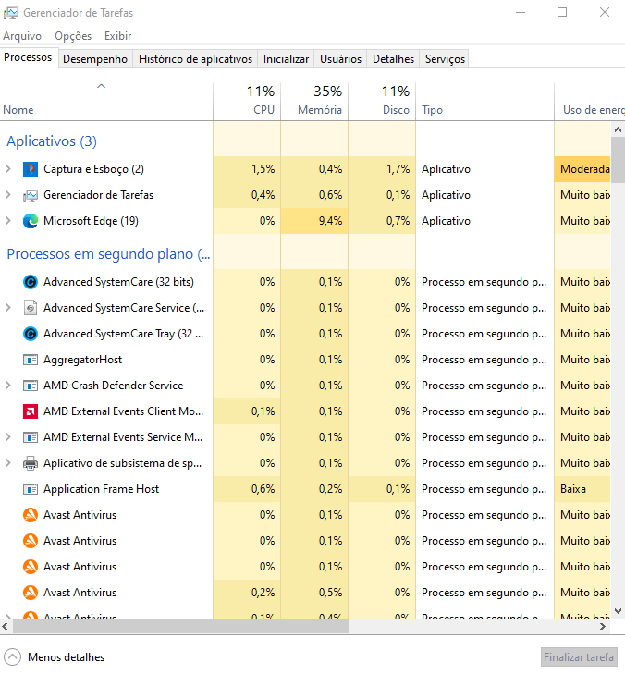625x674 pixels.
Task: Click the Gerenciador de Tarefas process icon
Action: [x=31, y=195]
